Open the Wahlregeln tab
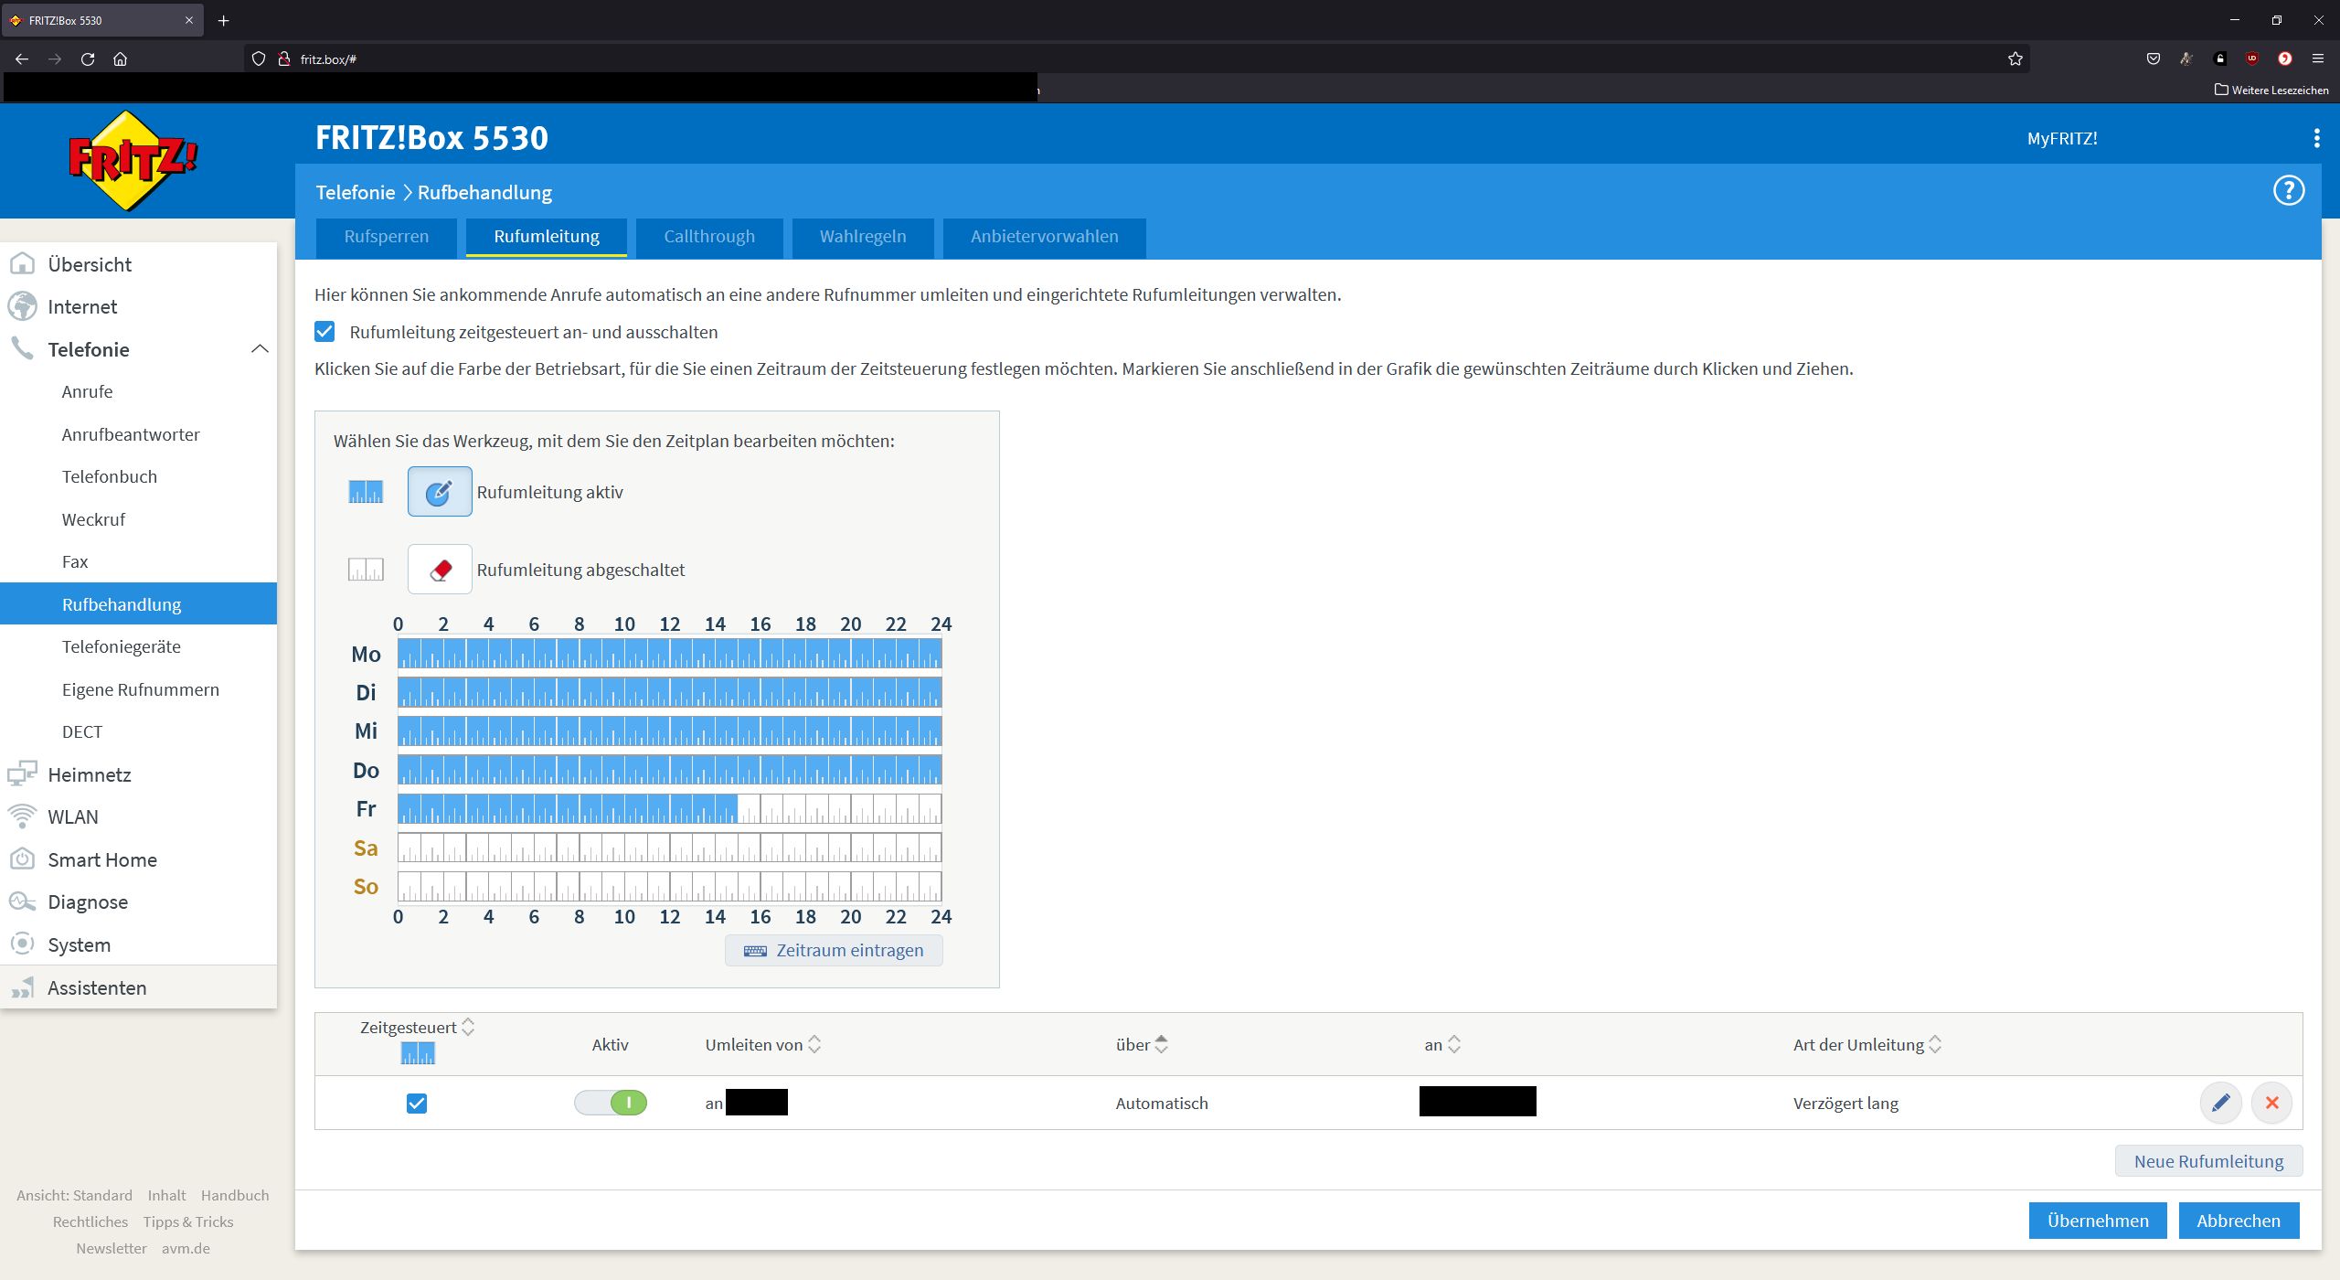The width and height of the screenshot is (2340, 1280). (862, 237)
